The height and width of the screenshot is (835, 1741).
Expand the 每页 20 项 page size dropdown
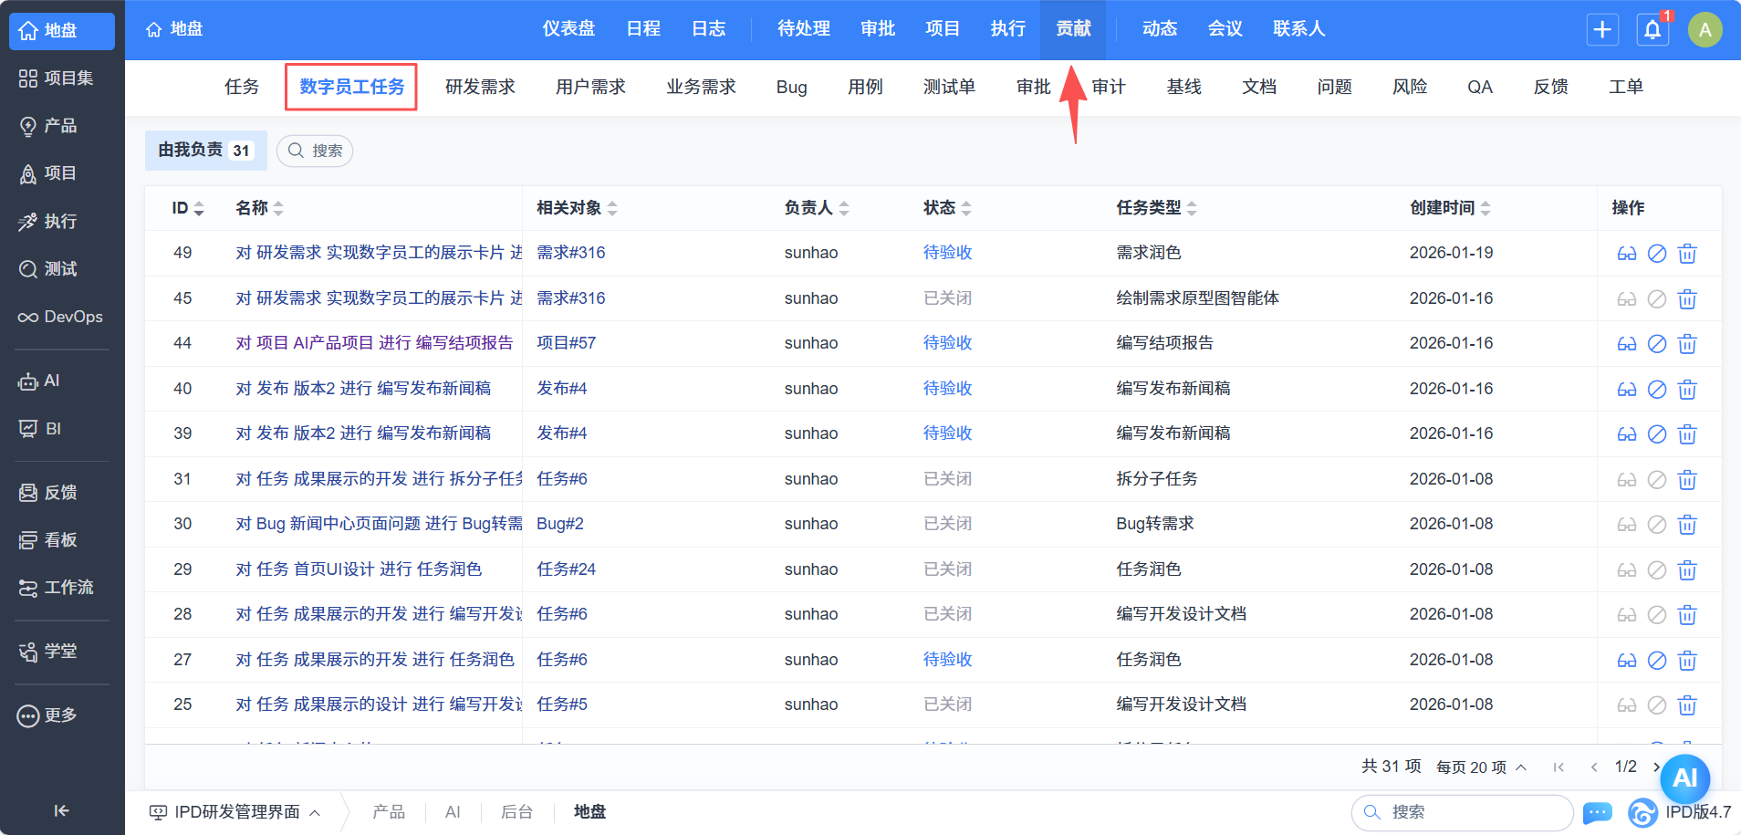1481,767
